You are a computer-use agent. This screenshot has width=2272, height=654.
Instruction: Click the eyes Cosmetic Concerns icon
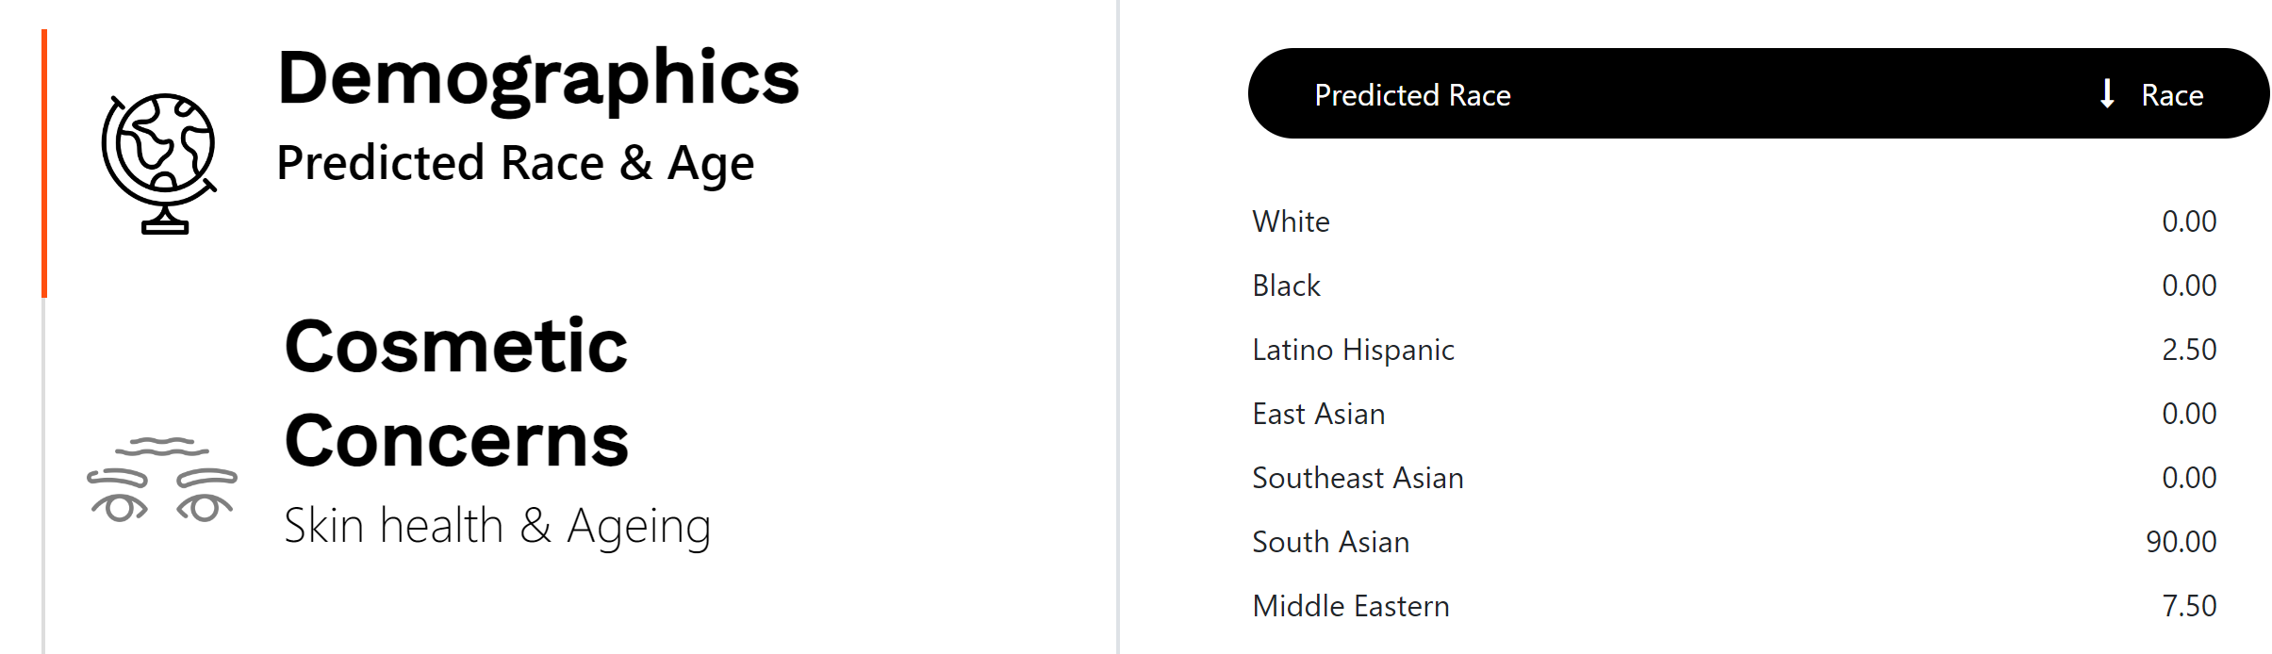pos(161,480)
